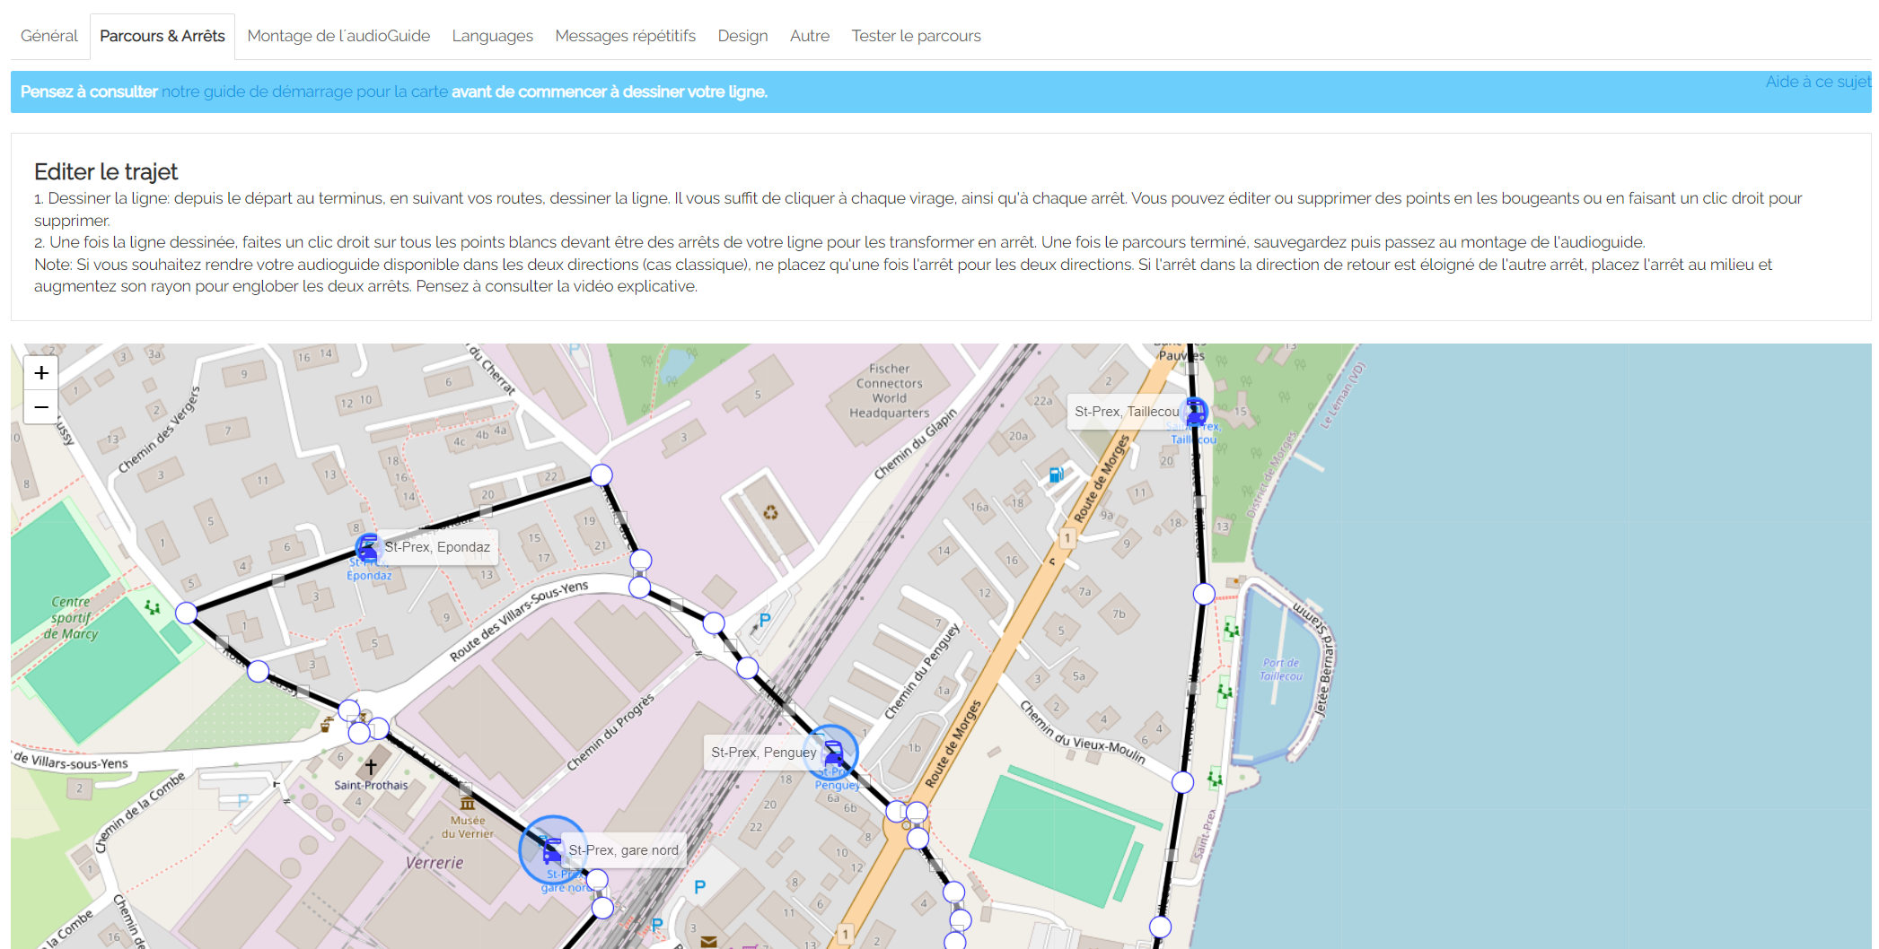
Task: Click the parking P icon near Penguey route
Action: (x=765, y=620)
